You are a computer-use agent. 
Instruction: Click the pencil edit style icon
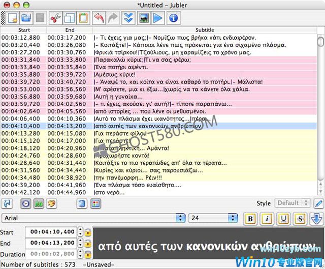318,203
